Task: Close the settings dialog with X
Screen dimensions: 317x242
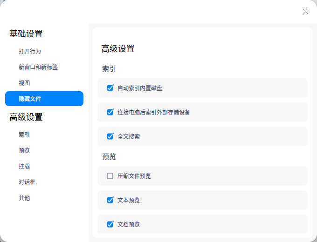Action: (305, 12)
